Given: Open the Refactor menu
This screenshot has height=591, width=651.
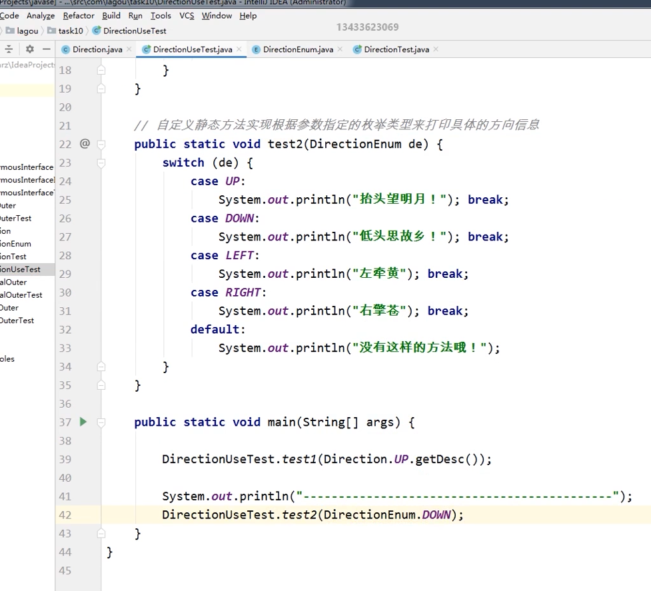Looking at the screenshot, I should [x=79, y=16].
